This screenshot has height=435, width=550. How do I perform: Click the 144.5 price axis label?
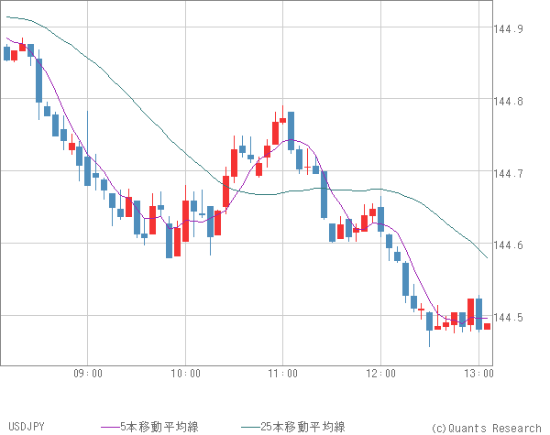pos(508,318)
